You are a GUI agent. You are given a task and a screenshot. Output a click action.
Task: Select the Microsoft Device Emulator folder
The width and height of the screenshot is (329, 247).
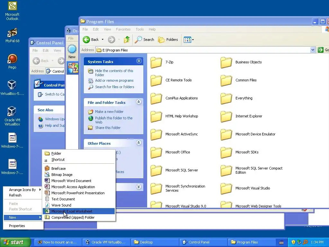pos(248,134)
